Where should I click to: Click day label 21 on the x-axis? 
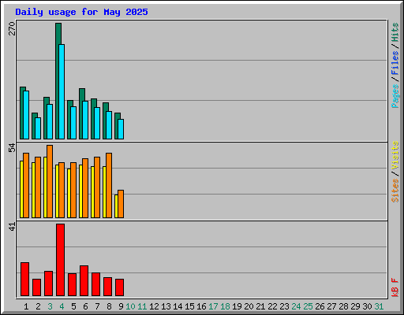click(260, 306)
